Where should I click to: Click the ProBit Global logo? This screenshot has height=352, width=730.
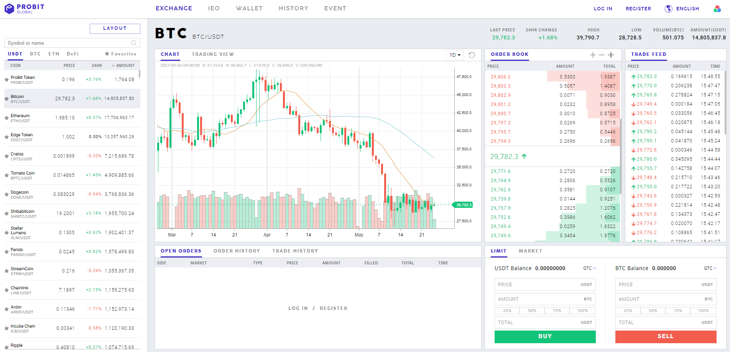[25, 8]
